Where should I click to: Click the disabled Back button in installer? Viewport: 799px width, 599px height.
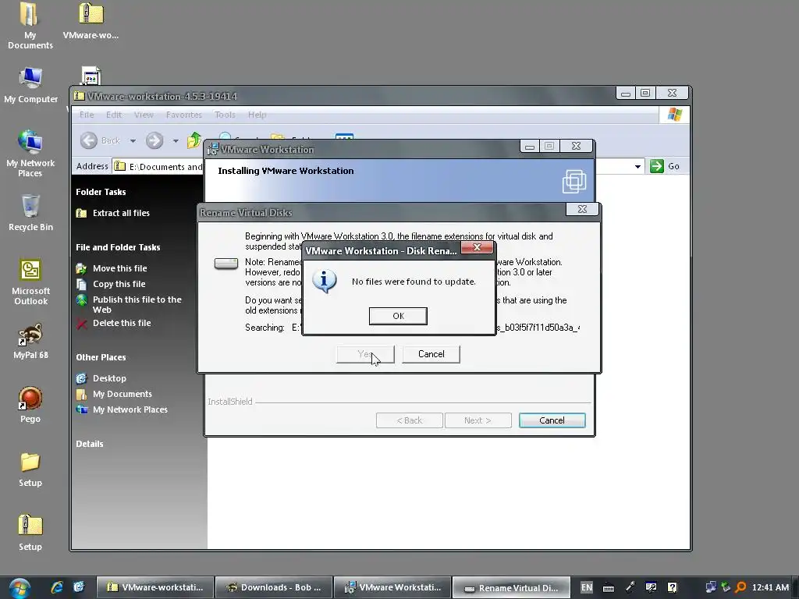pos(409,420)
